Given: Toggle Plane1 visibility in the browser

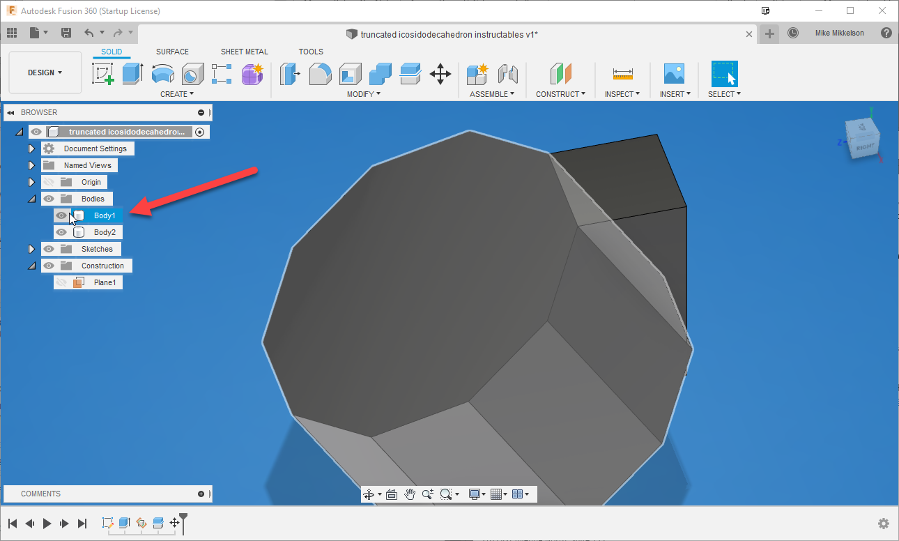Looking at the screenshot, I should tap(61, 282).
